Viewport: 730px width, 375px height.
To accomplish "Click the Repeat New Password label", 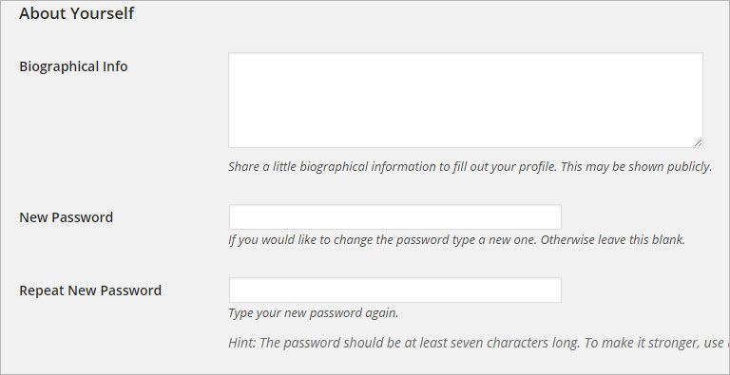I will coord(90,291).
